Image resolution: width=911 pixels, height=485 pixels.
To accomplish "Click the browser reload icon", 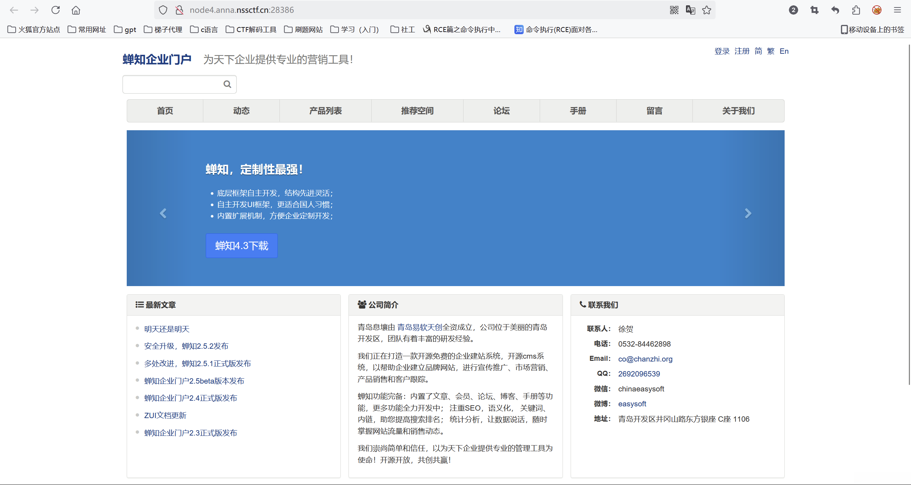I will (x=56, y=10).
